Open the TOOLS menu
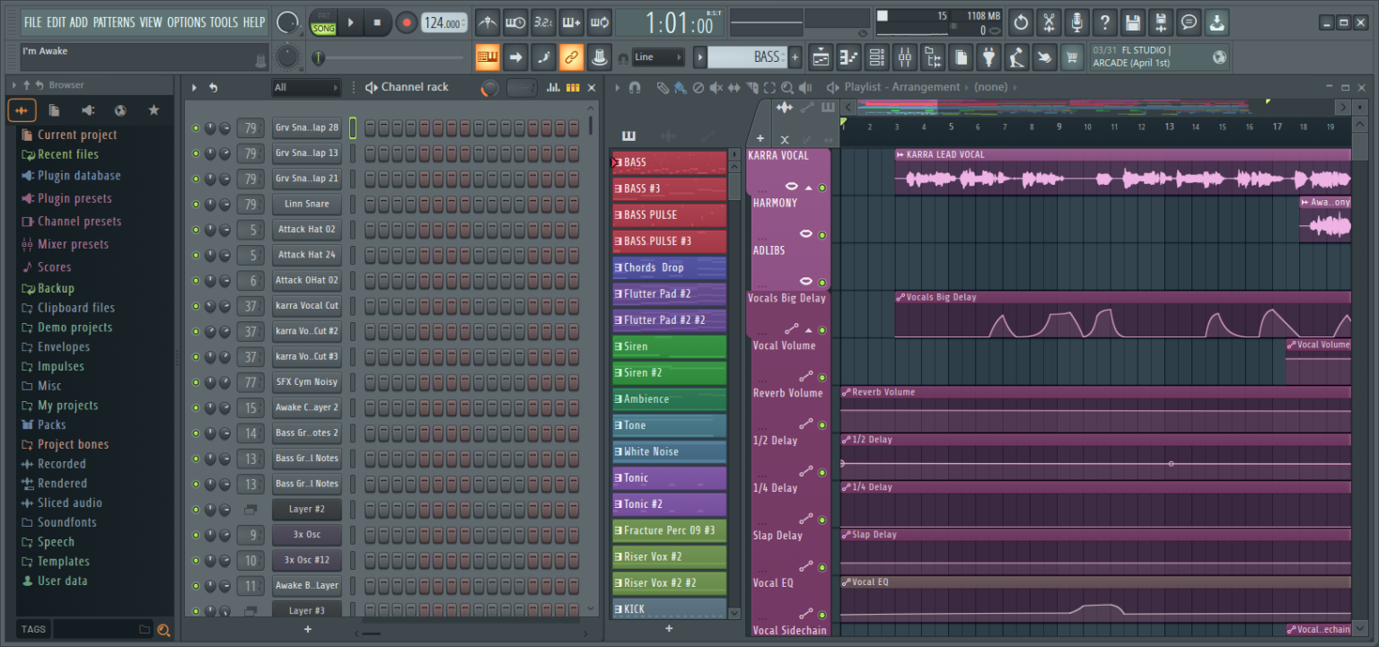1379x647 pixels. 224,22
